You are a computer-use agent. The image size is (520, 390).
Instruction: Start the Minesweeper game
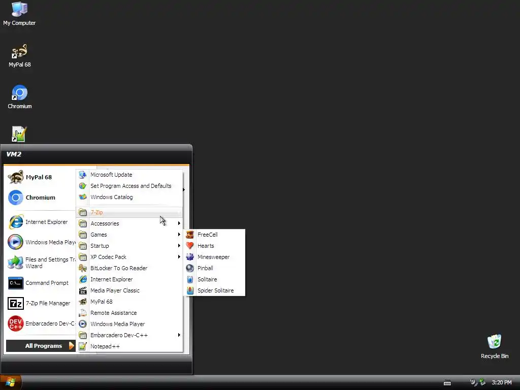[214, 257]
